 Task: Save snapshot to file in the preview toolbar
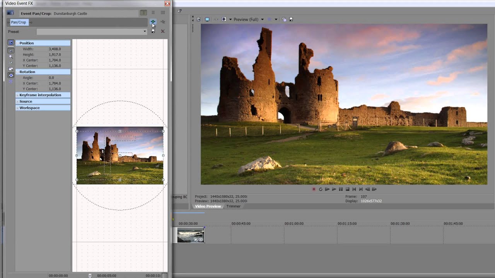point(291,19)
